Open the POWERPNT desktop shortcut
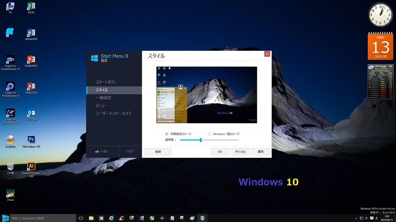 [31, 61]
